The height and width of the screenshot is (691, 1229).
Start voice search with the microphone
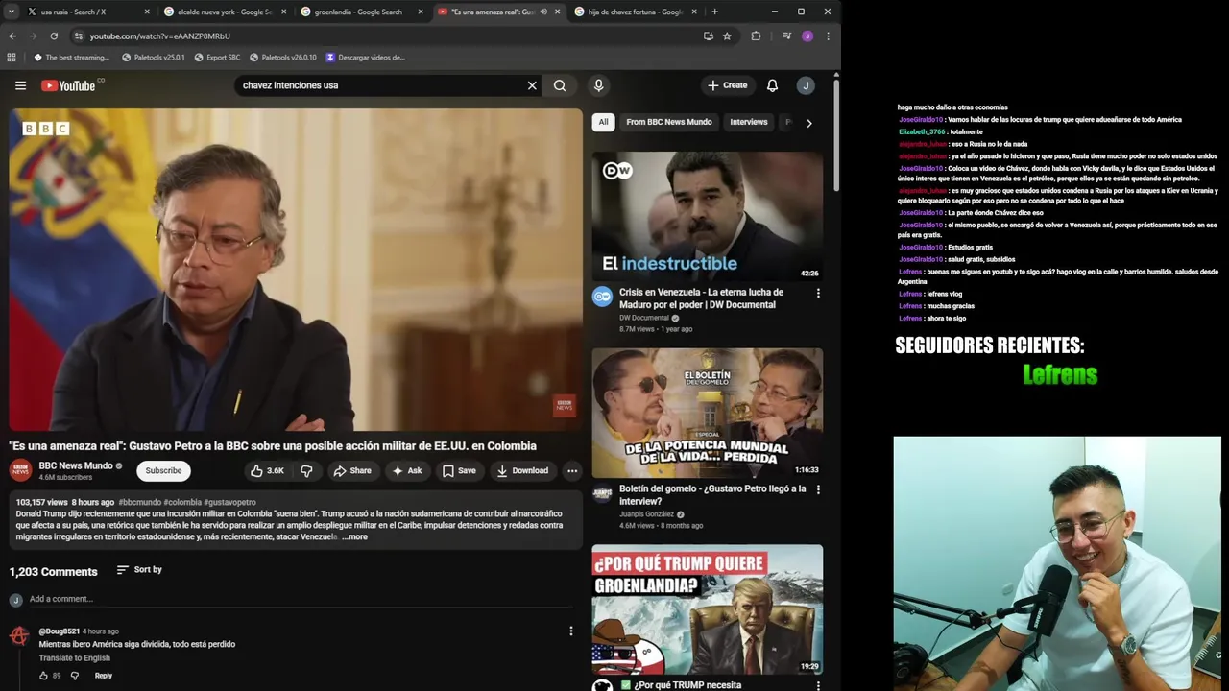(x=598, y=85)
